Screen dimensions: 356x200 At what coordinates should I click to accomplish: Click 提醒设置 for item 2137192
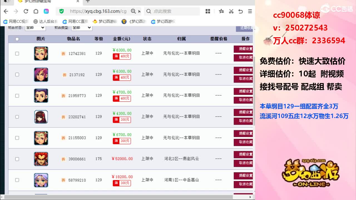(243, 70)
